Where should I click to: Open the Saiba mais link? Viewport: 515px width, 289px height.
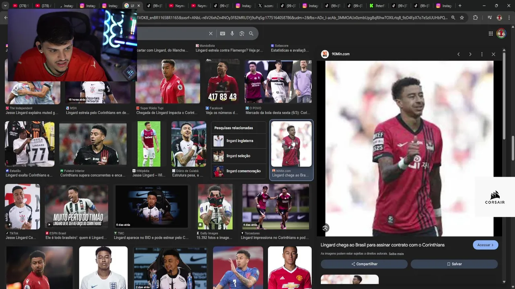coord(396,254)
